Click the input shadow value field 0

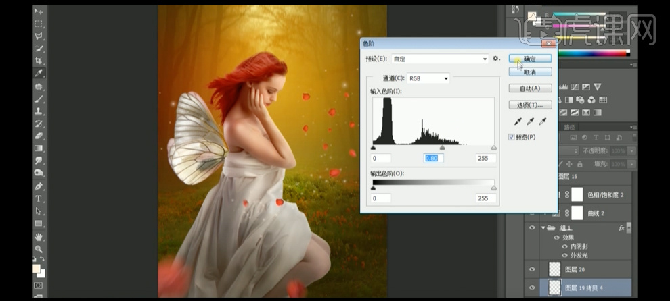[381, 158]
